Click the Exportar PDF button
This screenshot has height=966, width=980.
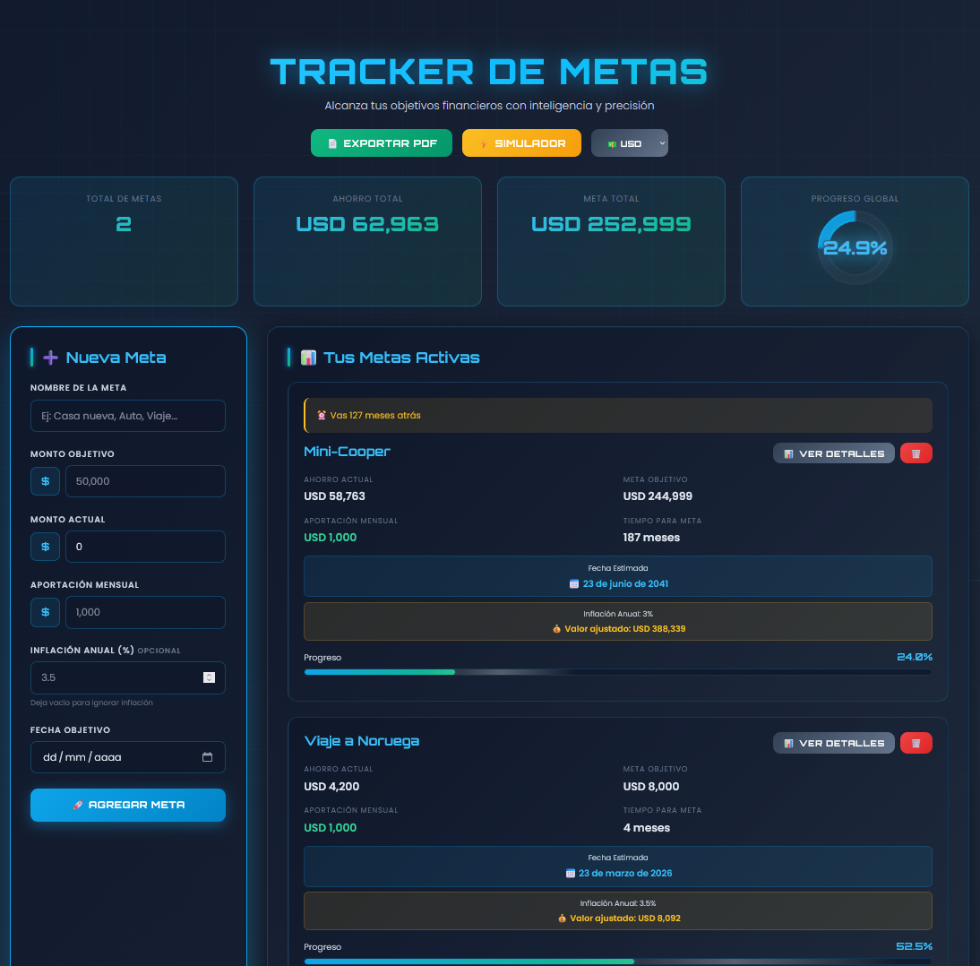pyautogui.click(x=381, y=142)
